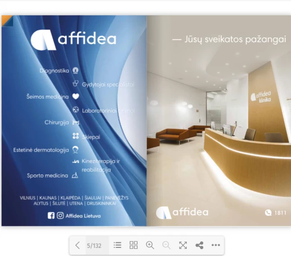Viewport: 291px width, 256px height.
Task: Click the treadmill icon by Sporto medicina
Action: 75,175
